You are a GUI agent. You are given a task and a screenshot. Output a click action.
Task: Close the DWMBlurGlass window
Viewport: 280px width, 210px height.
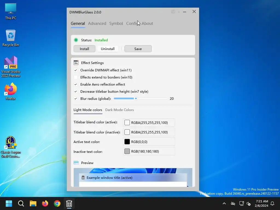(194, 11)
